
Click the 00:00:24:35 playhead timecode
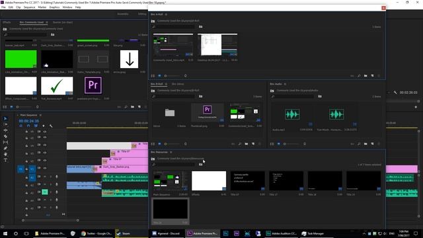pos(29,121)
